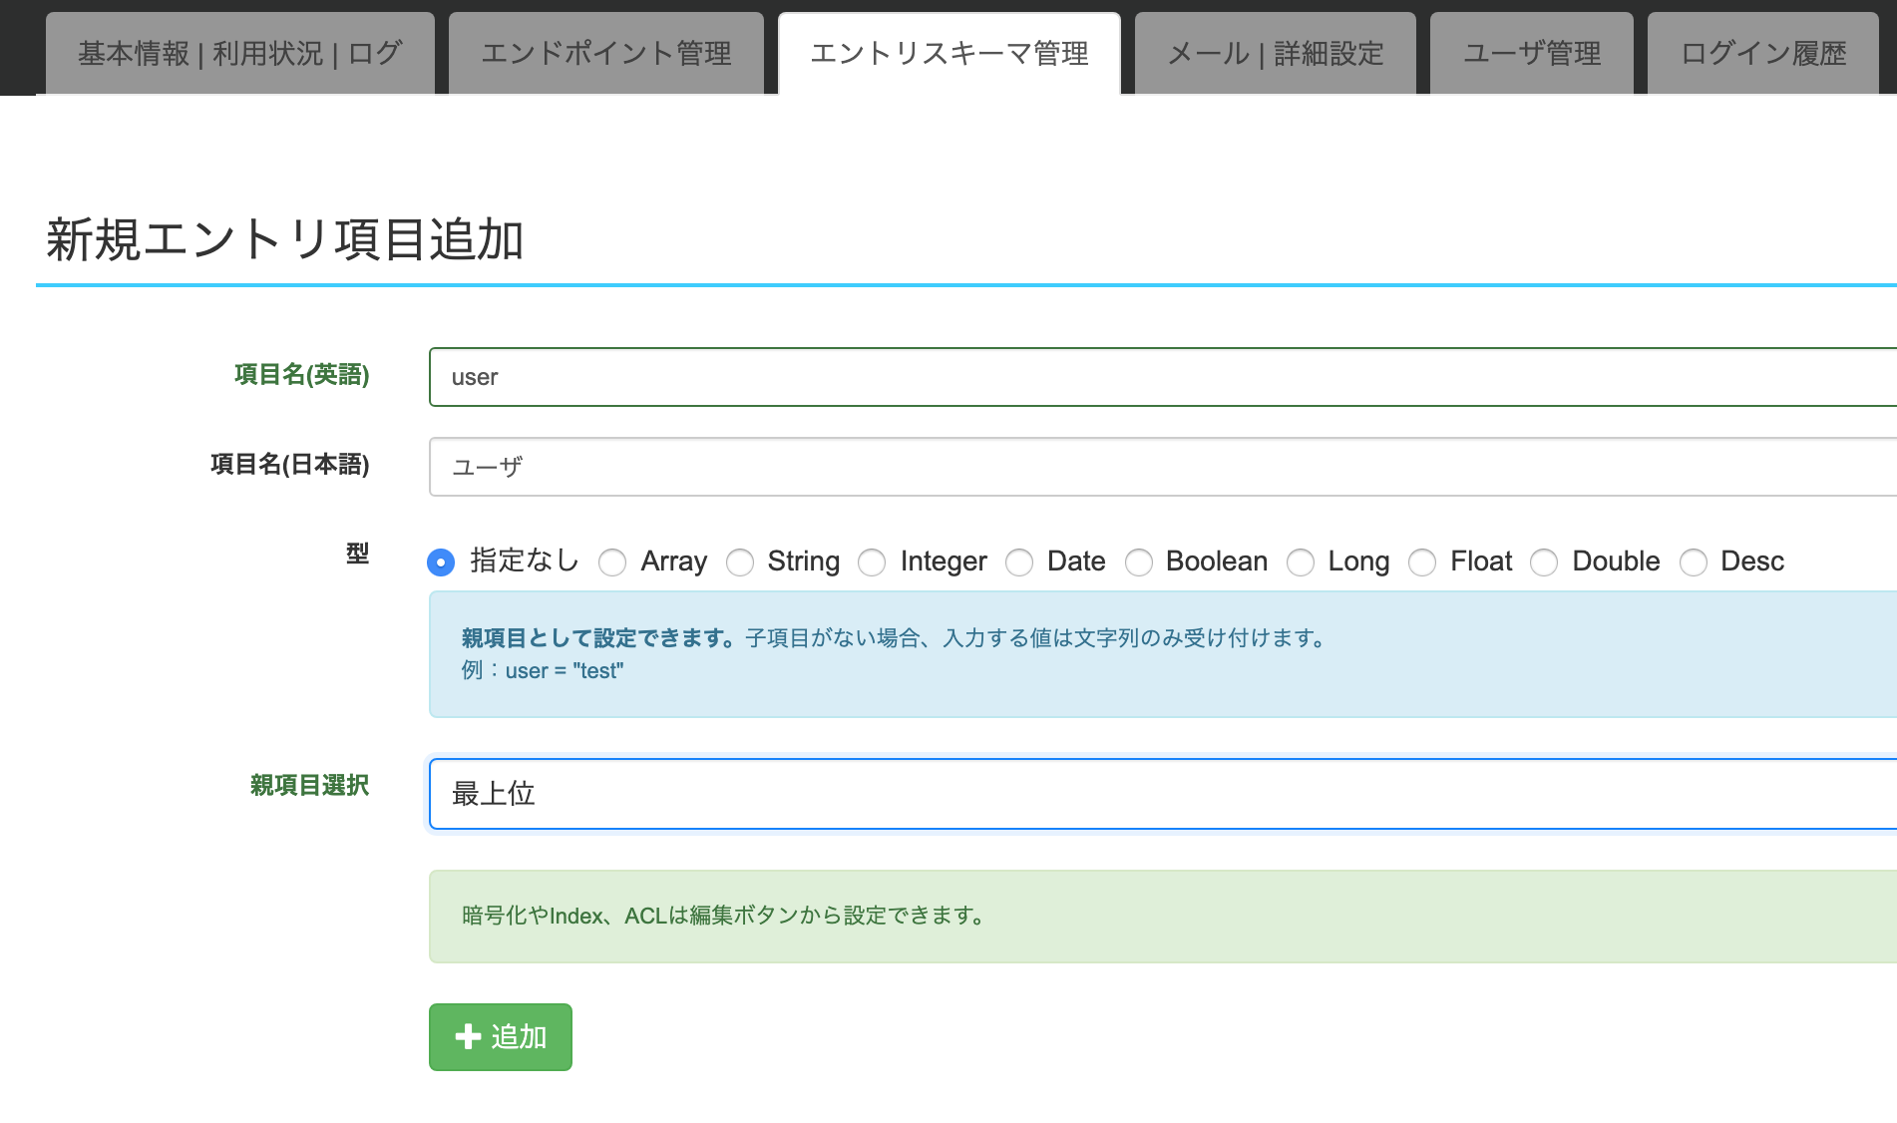Click the 親項目選択 label
Image resolution: width=1897 pixels, height=1123 pixels.
310,785
